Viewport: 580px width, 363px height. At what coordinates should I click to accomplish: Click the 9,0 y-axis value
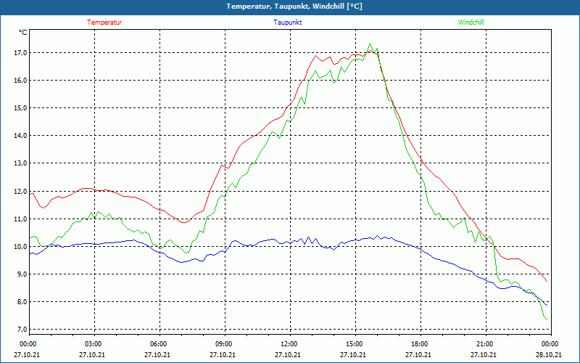click(x=23, y=274)
